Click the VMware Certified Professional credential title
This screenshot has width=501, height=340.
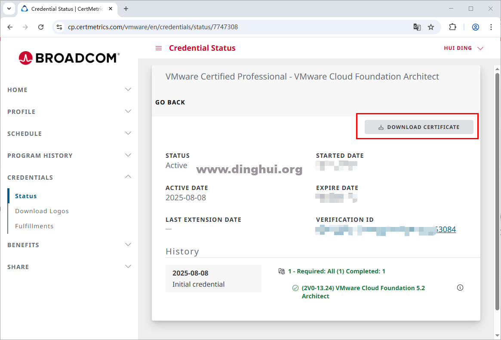[302, 77]
